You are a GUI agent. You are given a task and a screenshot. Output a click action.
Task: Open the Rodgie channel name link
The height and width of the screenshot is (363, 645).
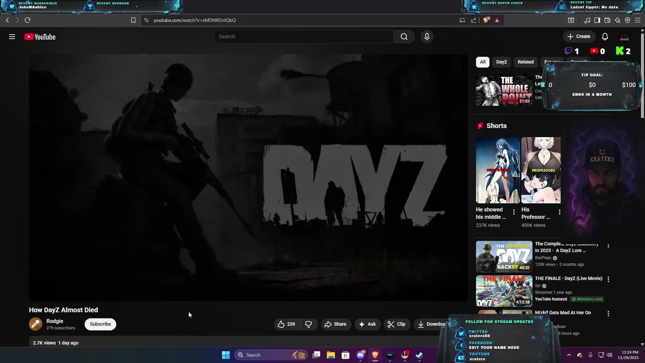[55, 321]
